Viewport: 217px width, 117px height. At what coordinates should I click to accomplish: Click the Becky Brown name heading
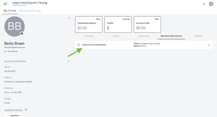click(x=14, y=43)
